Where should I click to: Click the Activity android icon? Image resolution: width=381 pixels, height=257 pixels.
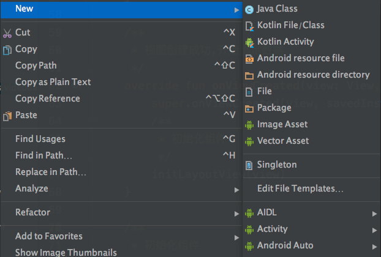(x=249, y=229)
